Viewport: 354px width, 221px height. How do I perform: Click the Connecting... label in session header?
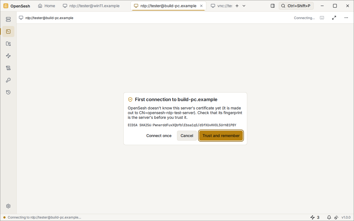coord(304,18)
